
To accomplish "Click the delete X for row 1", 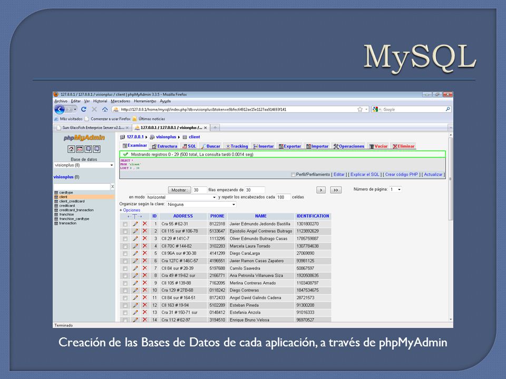I will point(144,224).
